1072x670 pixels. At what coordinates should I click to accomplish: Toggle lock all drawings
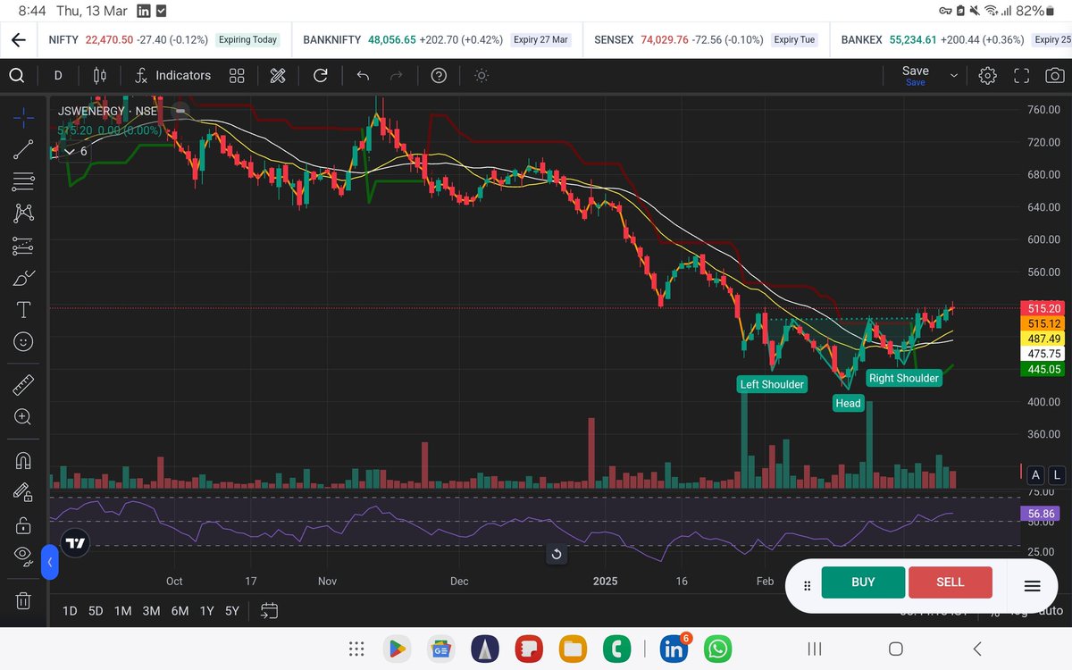pyautogui.click(x=24, y=524)
